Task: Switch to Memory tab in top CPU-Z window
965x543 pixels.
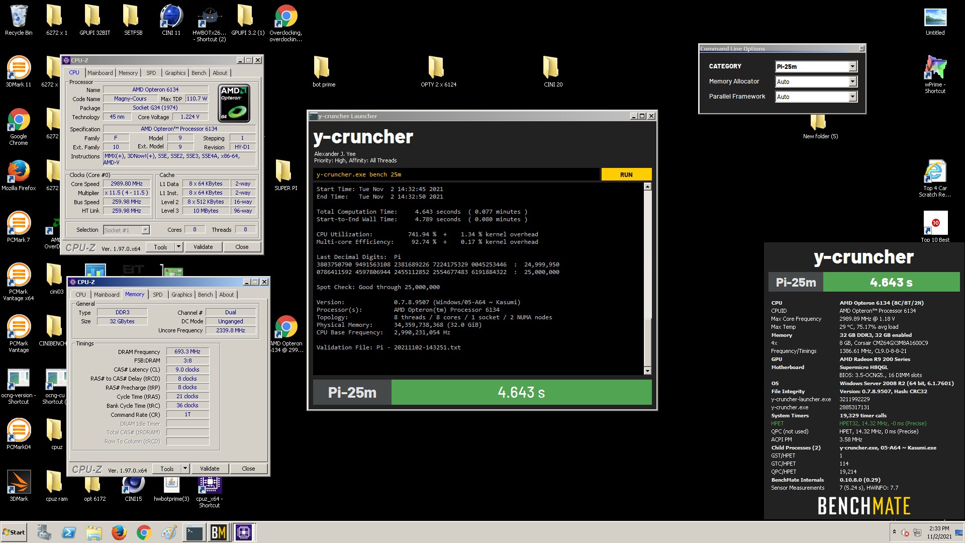Action: click(128, 73)
